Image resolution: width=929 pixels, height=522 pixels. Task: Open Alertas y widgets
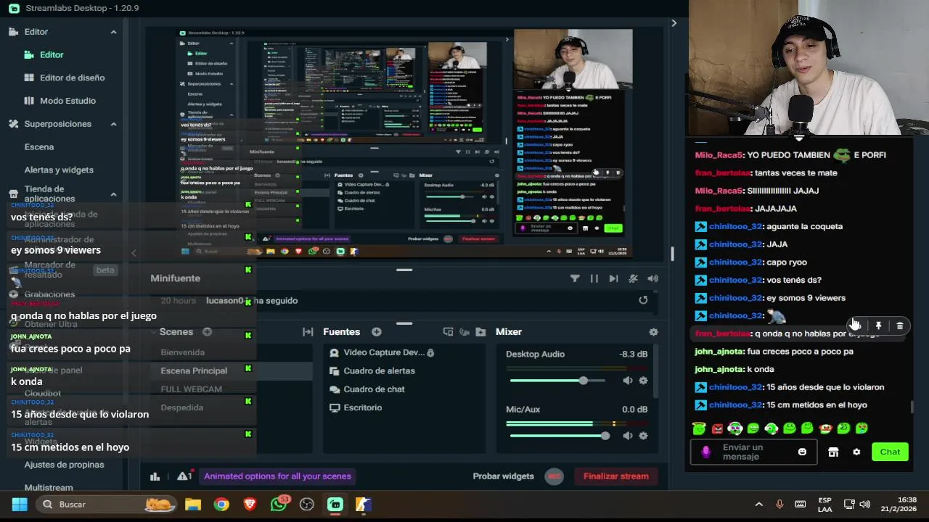(59, 170)
